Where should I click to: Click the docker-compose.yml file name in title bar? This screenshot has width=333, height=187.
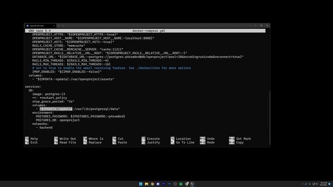[x=149, y=31]
